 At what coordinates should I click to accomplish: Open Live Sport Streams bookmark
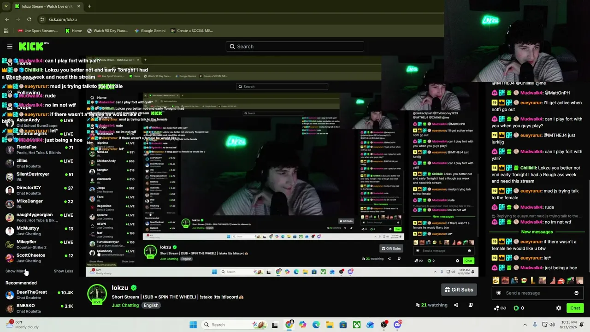coord(38,31)
